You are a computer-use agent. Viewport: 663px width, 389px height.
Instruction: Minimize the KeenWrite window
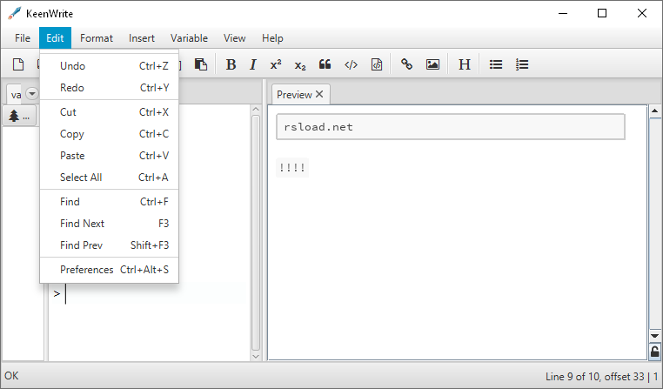pos(563,14)
